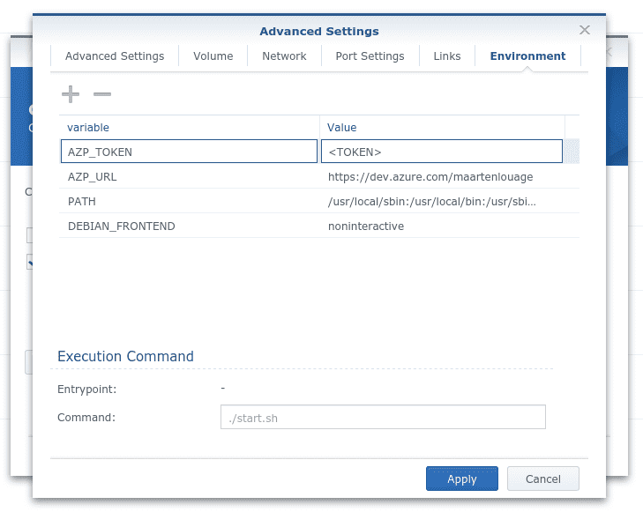Cancel the Advanced Settings changes
The width and height of the screenshot is (643, 512).
click(543, 479)
